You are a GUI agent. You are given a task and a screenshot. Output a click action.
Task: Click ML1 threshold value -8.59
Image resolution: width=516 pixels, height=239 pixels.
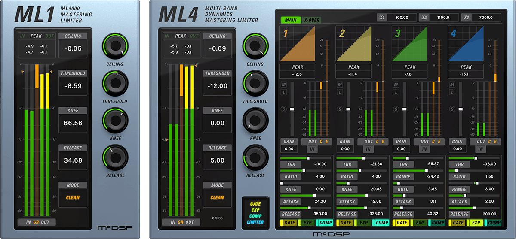[73, 86]
